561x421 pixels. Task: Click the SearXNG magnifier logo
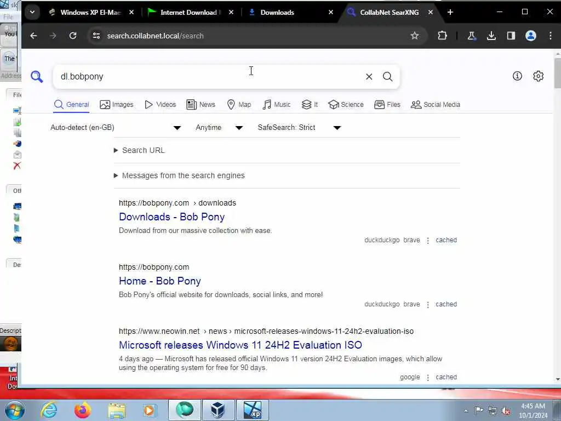37,77
